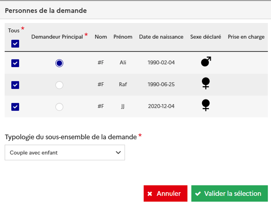Click the first name 'Raf' cell
Screen dimensions: 271x204
click(x=123, y=85)
